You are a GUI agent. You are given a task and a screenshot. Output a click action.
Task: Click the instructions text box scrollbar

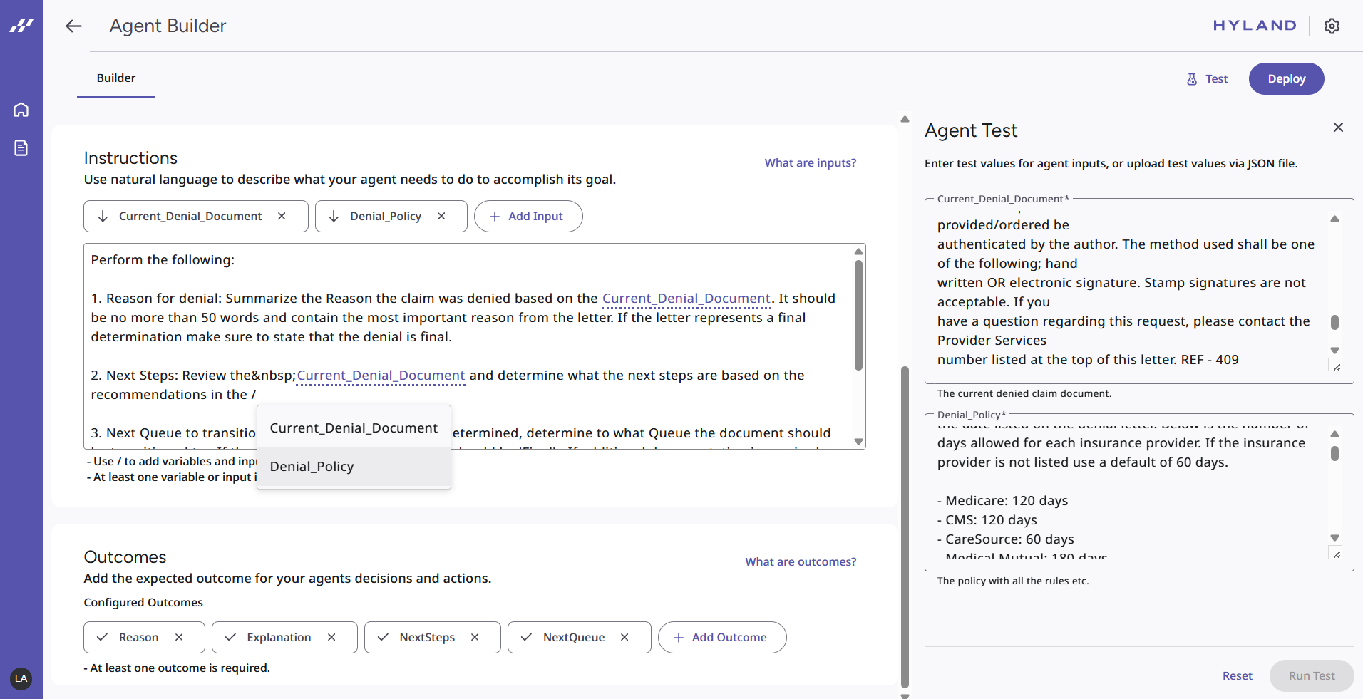[x=858, y=314]
